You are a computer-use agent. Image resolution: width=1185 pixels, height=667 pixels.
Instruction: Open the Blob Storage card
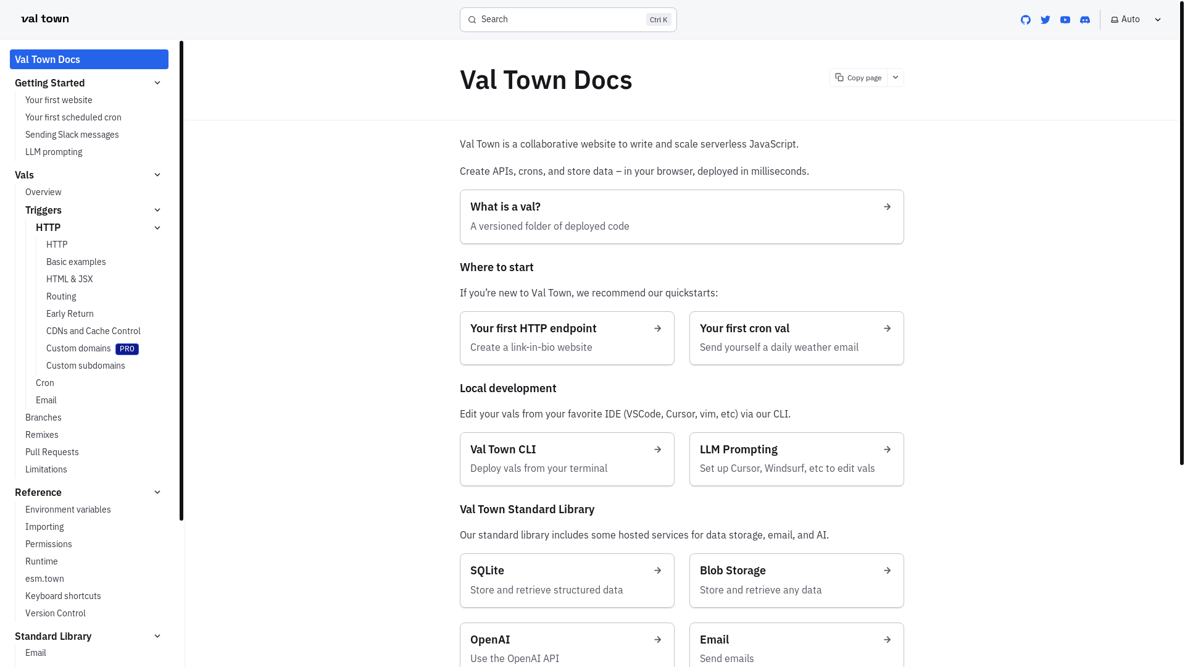pyautogui.click(x=796, y=581)
